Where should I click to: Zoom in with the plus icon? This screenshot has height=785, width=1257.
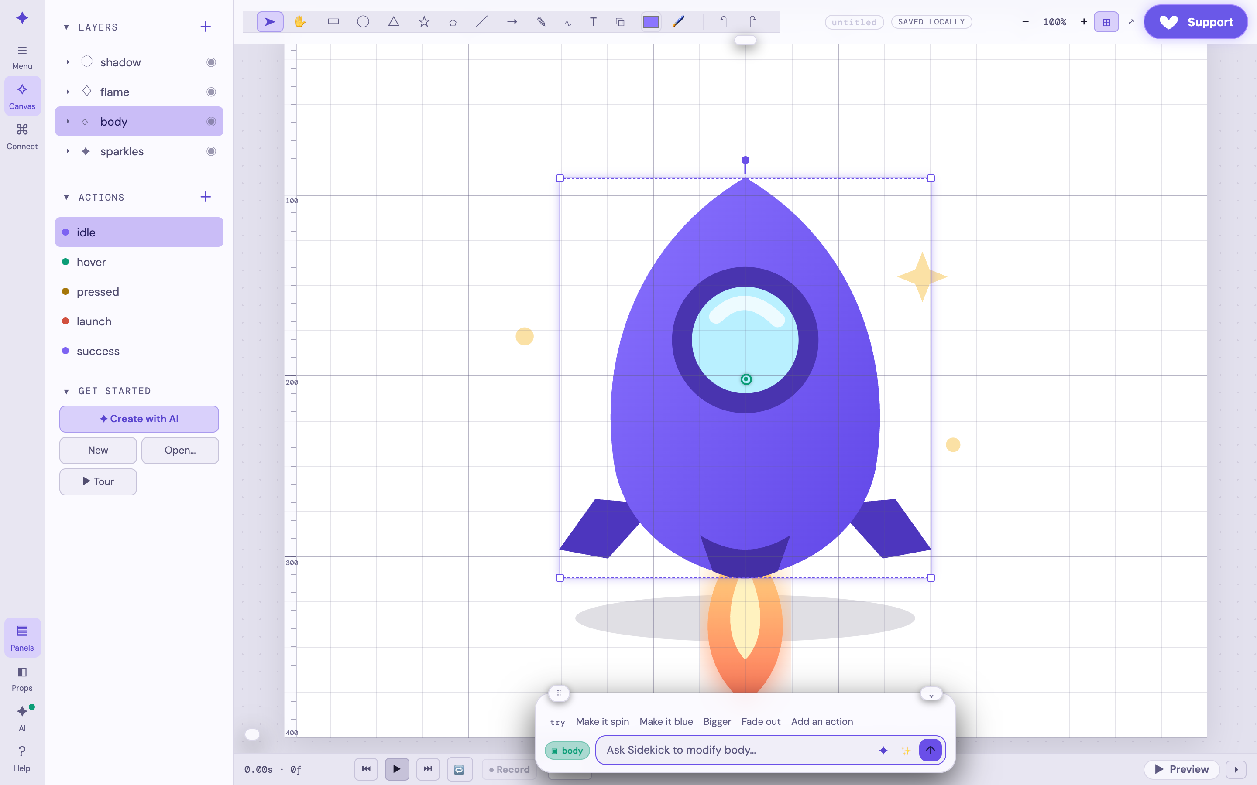coord(1084,22)
